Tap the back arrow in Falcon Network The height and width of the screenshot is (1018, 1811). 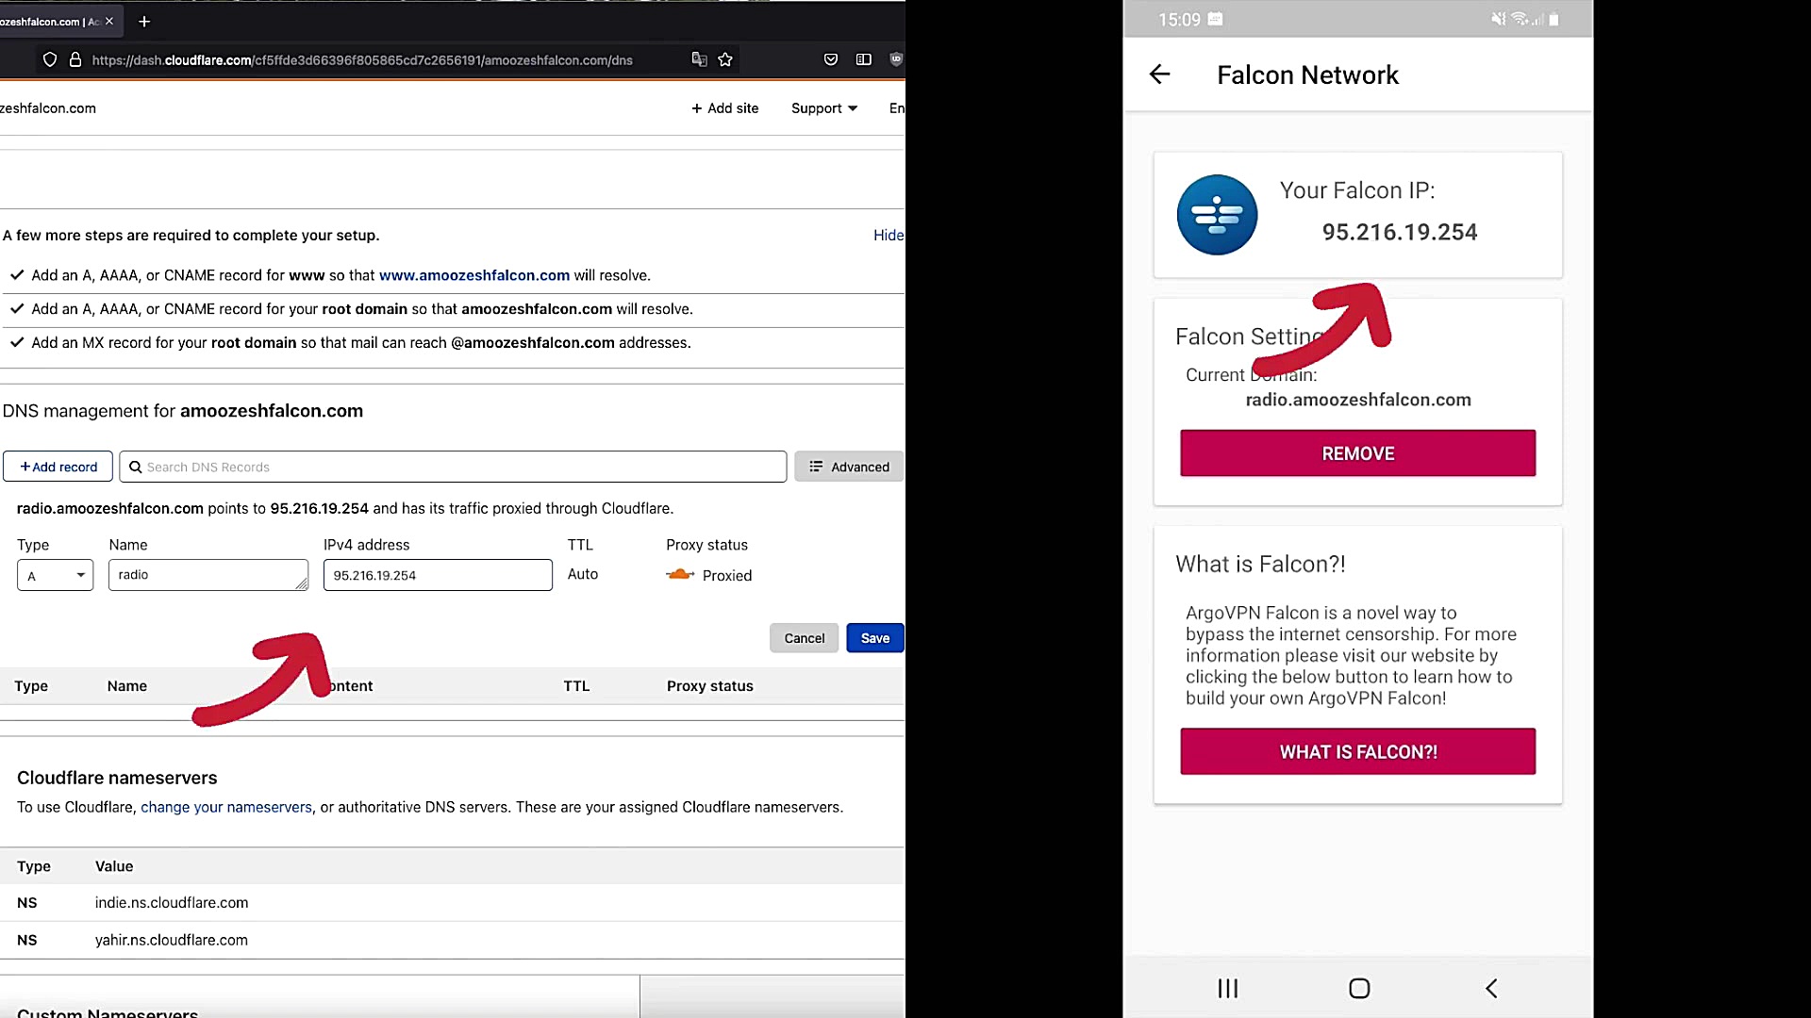pos(1159,74)
